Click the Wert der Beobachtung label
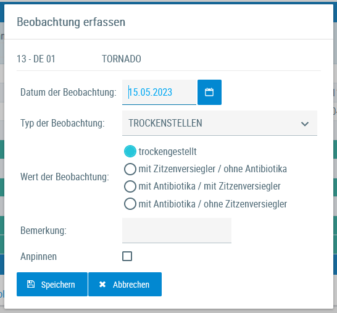 point(65,177)
